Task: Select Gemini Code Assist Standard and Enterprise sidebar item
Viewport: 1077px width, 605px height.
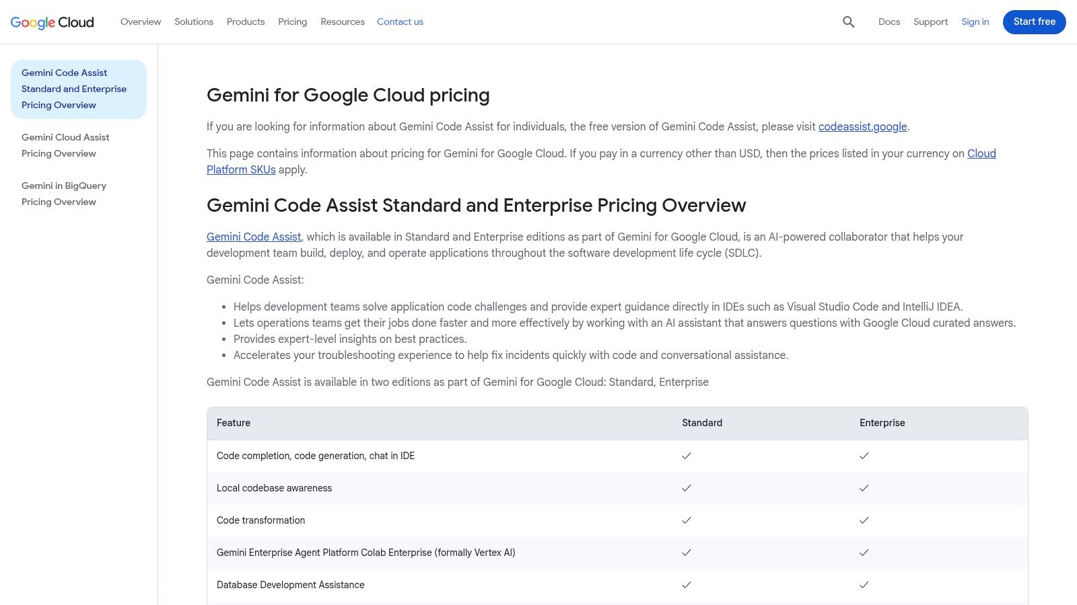Action: click(79, 89)
